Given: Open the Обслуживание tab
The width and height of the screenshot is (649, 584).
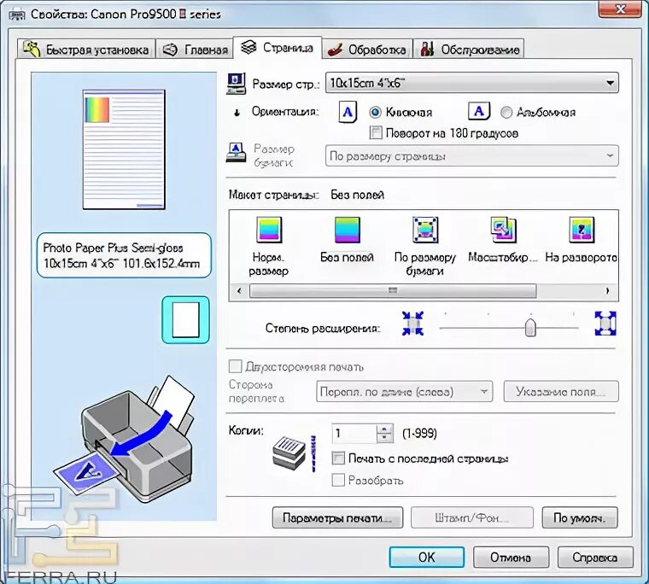Looking at the screenshot, I should (469, 50).
